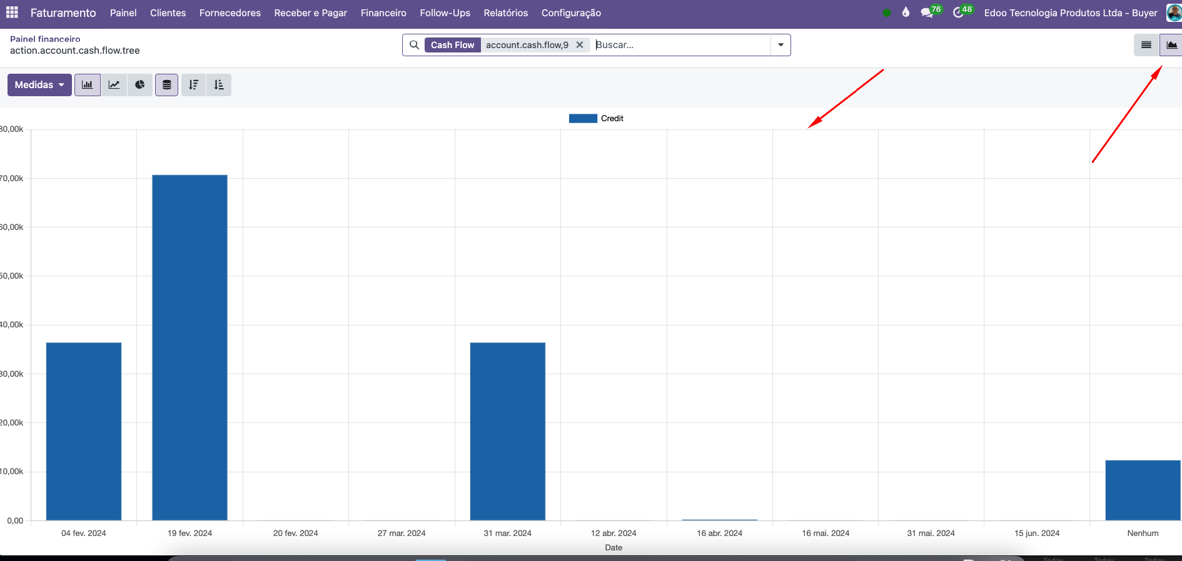Toggle the stacked chart option
Screen dimensions: 1182x561
(167, 85)
